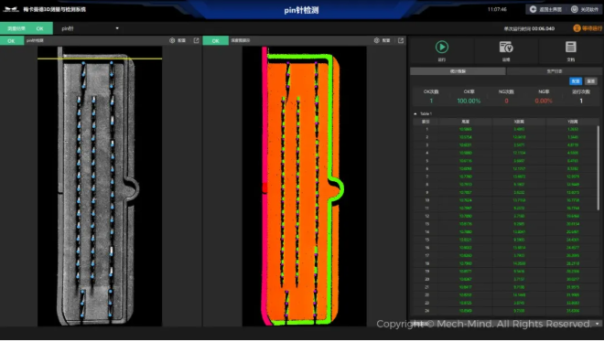
Task: Open the pin针 project dropdown
Action: [x=90, y=28]
